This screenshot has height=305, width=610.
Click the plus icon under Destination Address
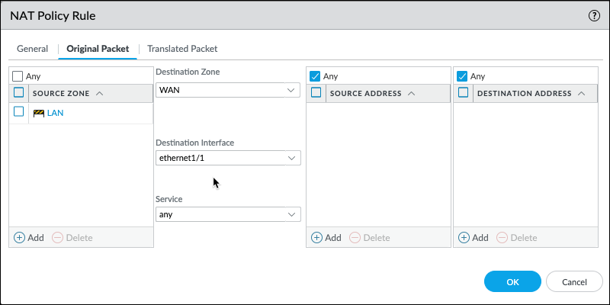point(463,237)
